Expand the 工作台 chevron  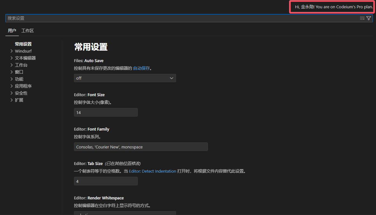[11, 65]
